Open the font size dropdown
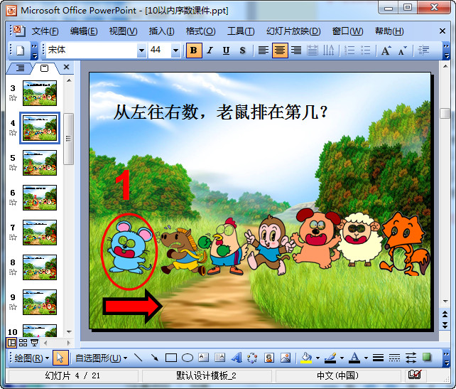The image size is (456, 389). pos(175,50)
